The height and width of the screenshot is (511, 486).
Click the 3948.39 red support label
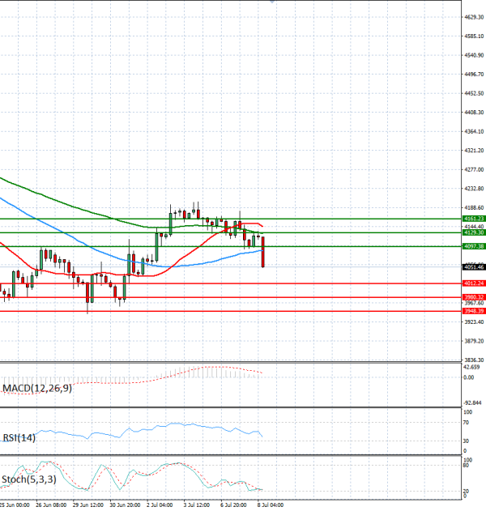474,311
